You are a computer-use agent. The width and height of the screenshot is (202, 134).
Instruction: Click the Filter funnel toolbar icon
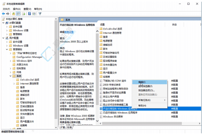click(40, 14)
